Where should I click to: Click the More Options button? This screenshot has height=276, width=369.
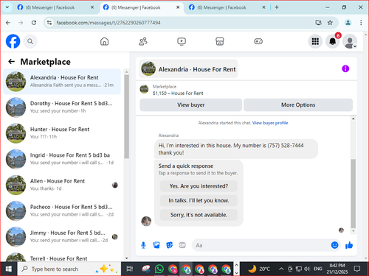click(298, 105)
